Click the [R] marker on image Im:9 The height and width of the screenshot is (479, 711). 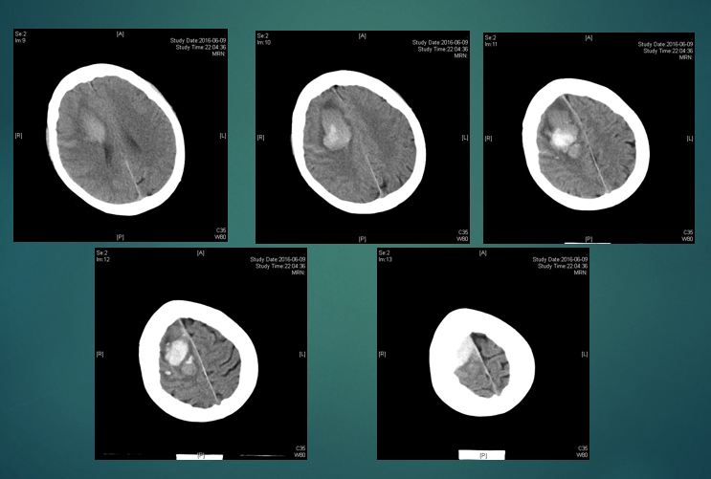click(18, 136)
